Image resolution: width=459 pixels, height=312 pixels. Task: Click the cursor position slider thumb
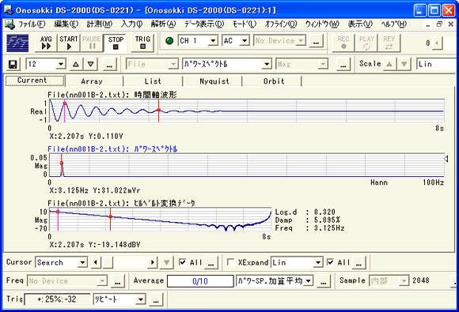tap(108, 262)
